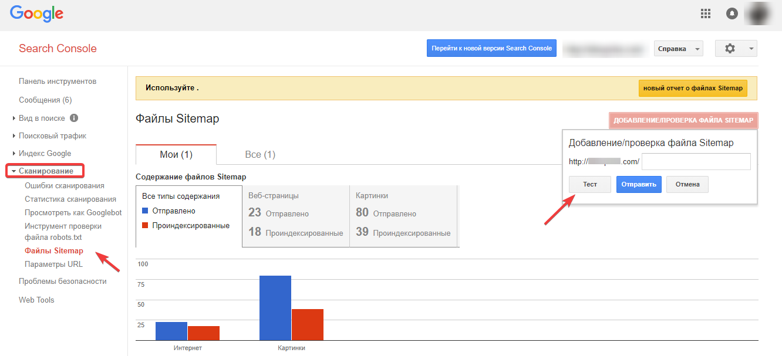
Task: Click the Интернет axis label
Action: click(x=188, y=348)
